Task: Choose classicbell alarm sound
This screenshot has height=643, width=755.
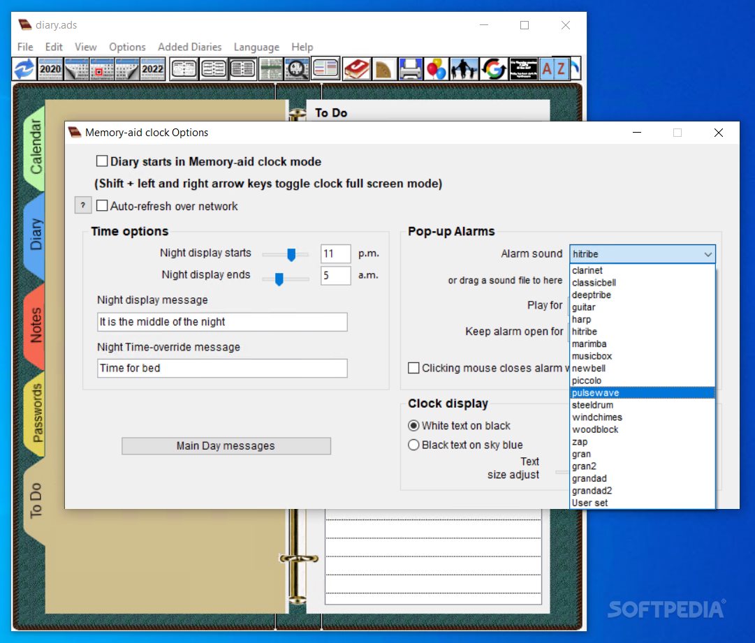Action: (642, 283)
